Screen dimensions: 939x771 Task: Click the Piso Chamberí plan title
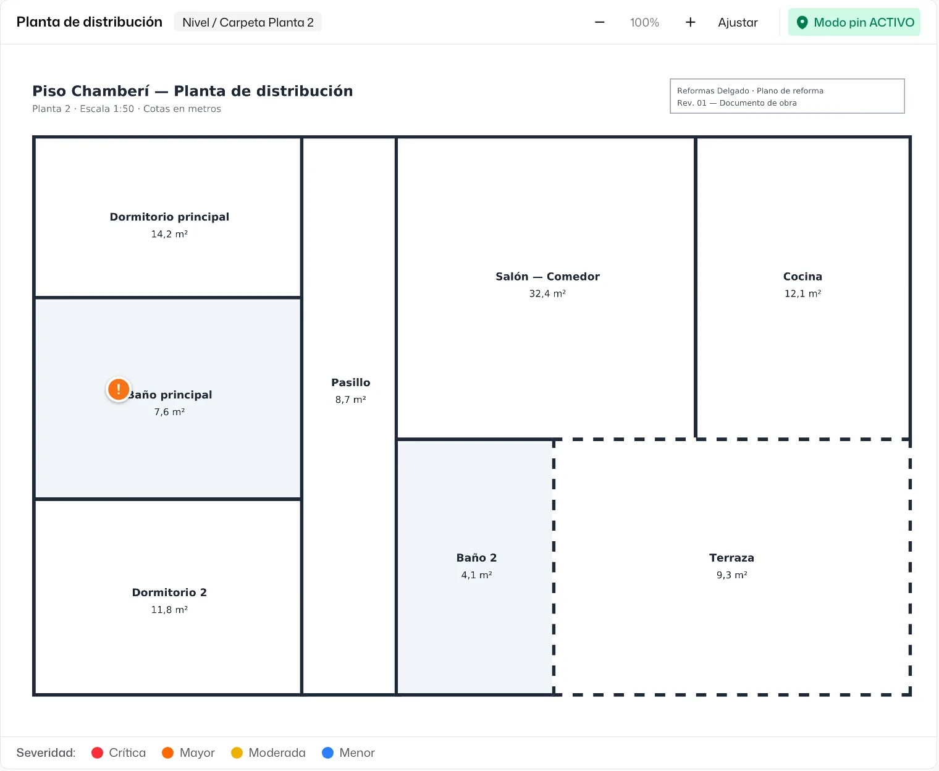click(x=193, y=91)
